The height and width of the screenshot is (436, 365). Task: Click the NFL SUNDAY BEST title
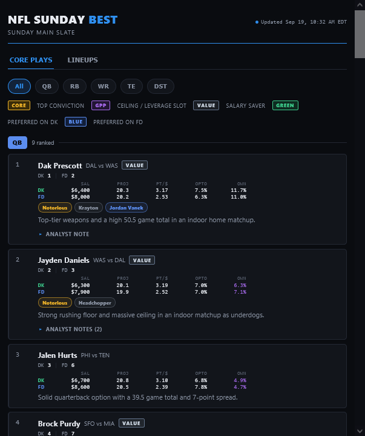(x=63, y=20)
